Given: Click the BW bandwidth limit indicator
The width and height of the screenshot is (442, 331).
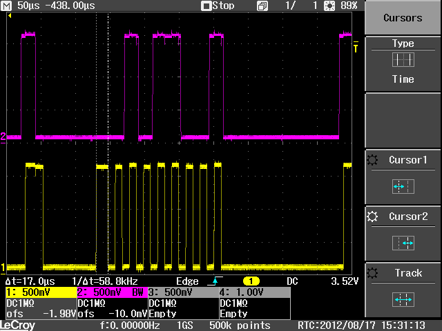Looking at the screenshot, I should tap(138, 292).
